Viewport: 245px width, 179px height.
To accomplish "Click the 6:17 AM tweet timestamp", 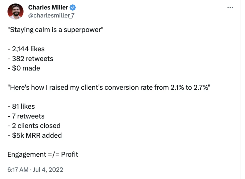I will (x=18, y=169).
